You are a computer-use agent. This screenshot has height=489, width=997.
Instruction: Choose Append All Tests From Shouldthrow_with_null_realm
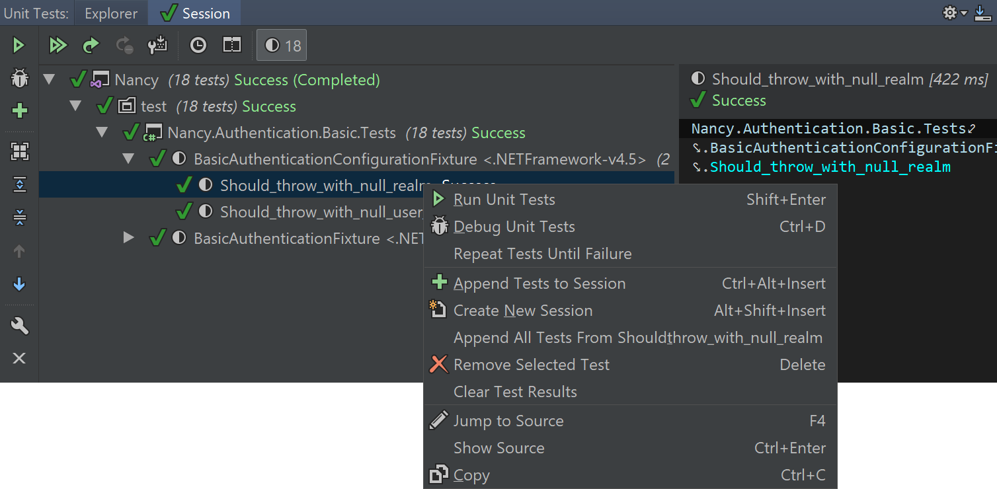point(630,338)
